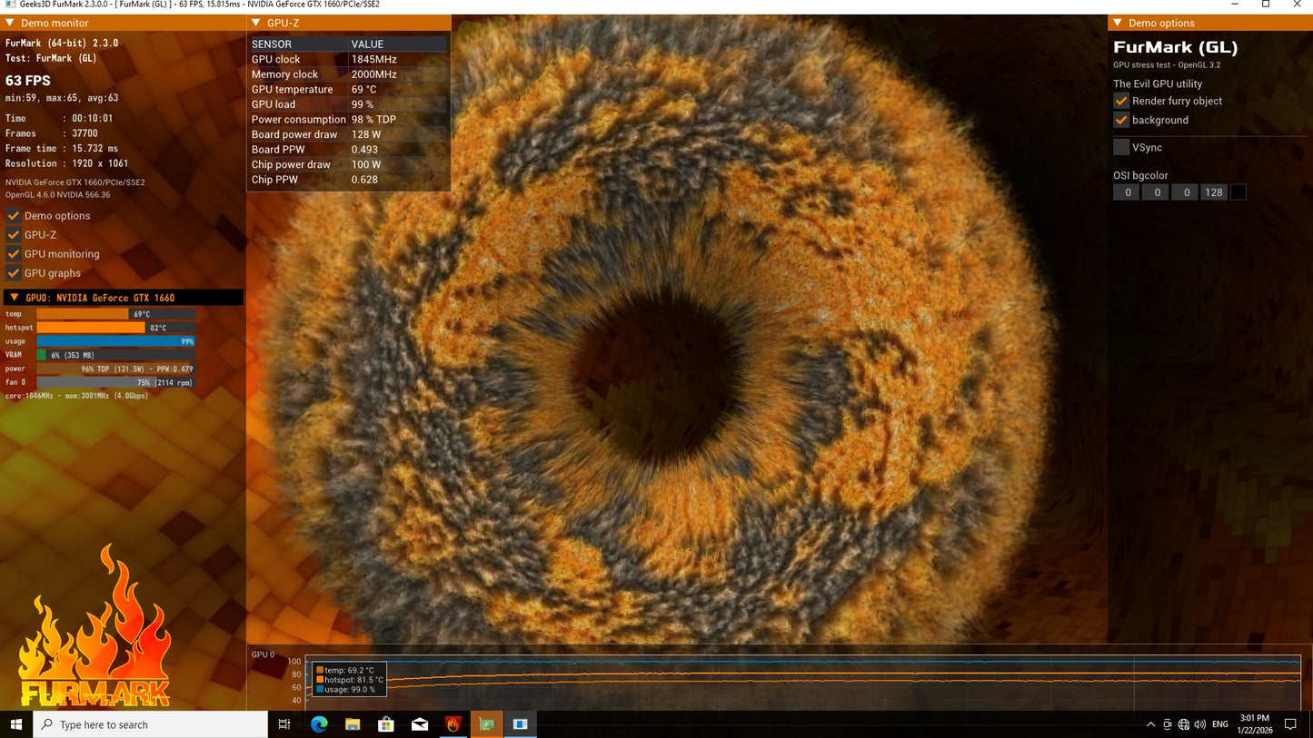Image resolution: width=1313 pixels, height=738 pixels.
Task: Toggle the GPU monitoring checkbox
Action: click(x=14, y=254)
